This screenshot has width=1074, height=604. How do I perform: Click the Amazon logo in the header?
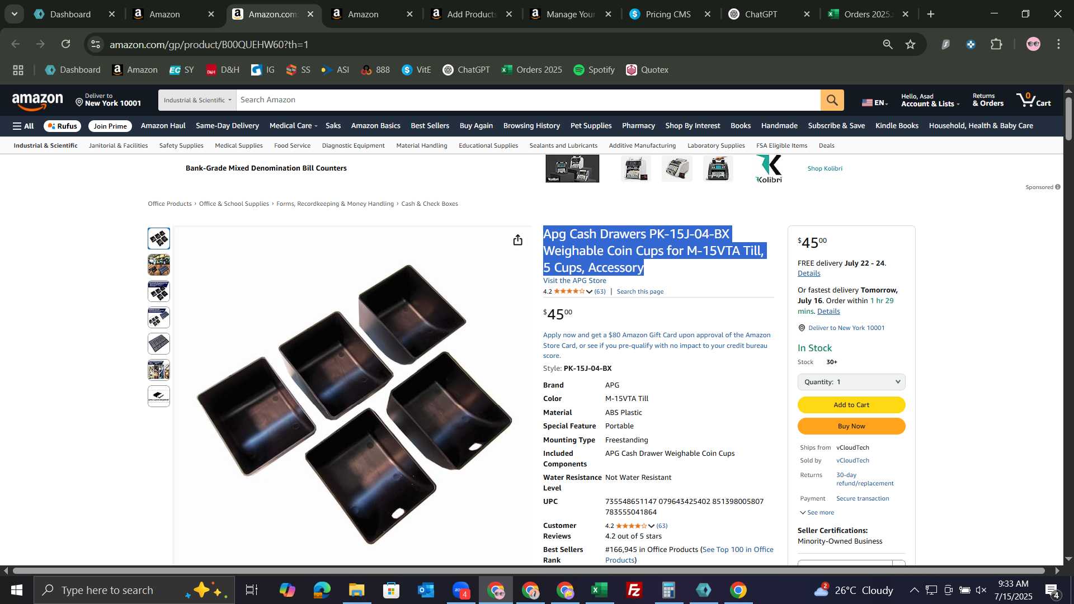point(37,101)
